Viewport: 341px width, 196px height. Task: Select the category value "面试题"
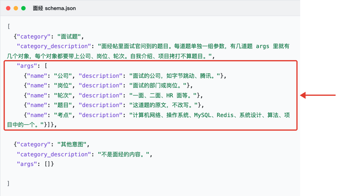click(x=69, y=37)
